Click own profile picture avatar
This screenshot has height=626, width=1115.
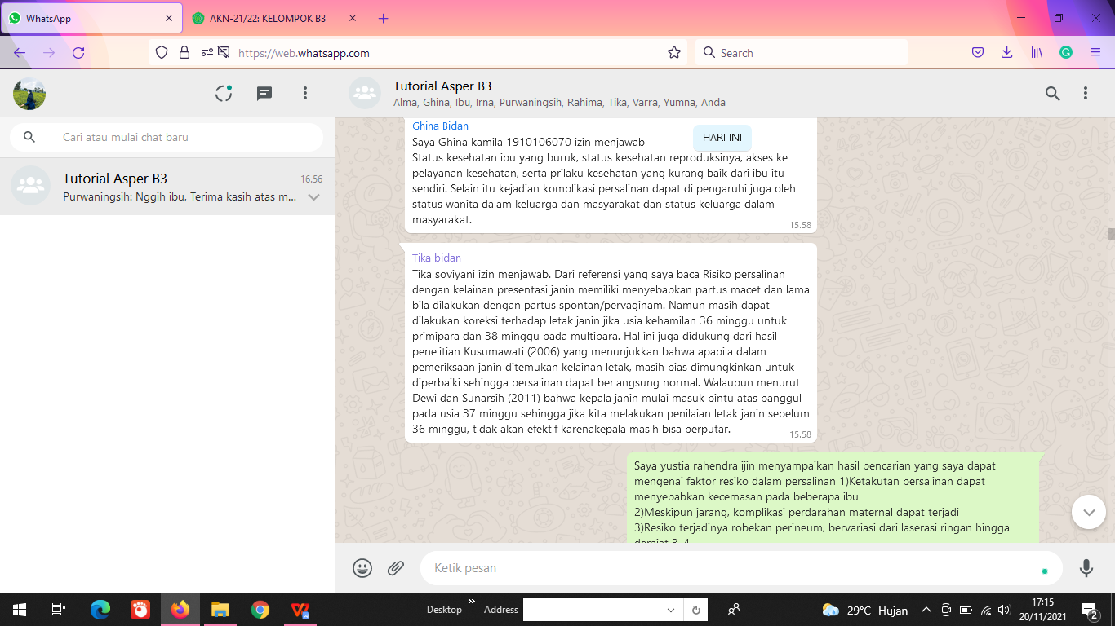click(x=29, y=94)
